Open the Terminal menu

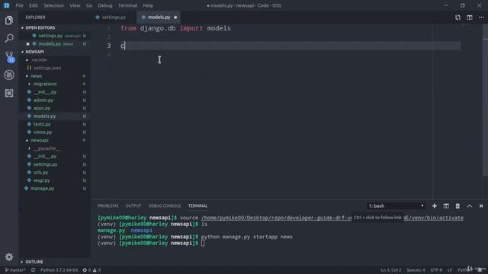[x=127, y=5]
